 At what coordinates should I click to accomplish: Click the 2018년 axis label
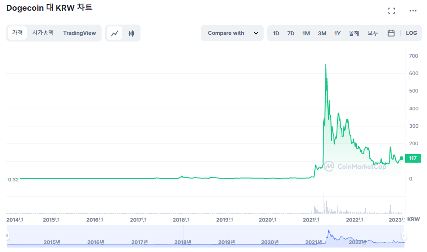(181, 220)
